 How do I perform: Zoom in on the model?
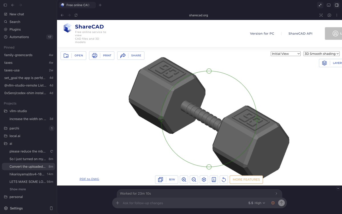(x=184, y=180)
